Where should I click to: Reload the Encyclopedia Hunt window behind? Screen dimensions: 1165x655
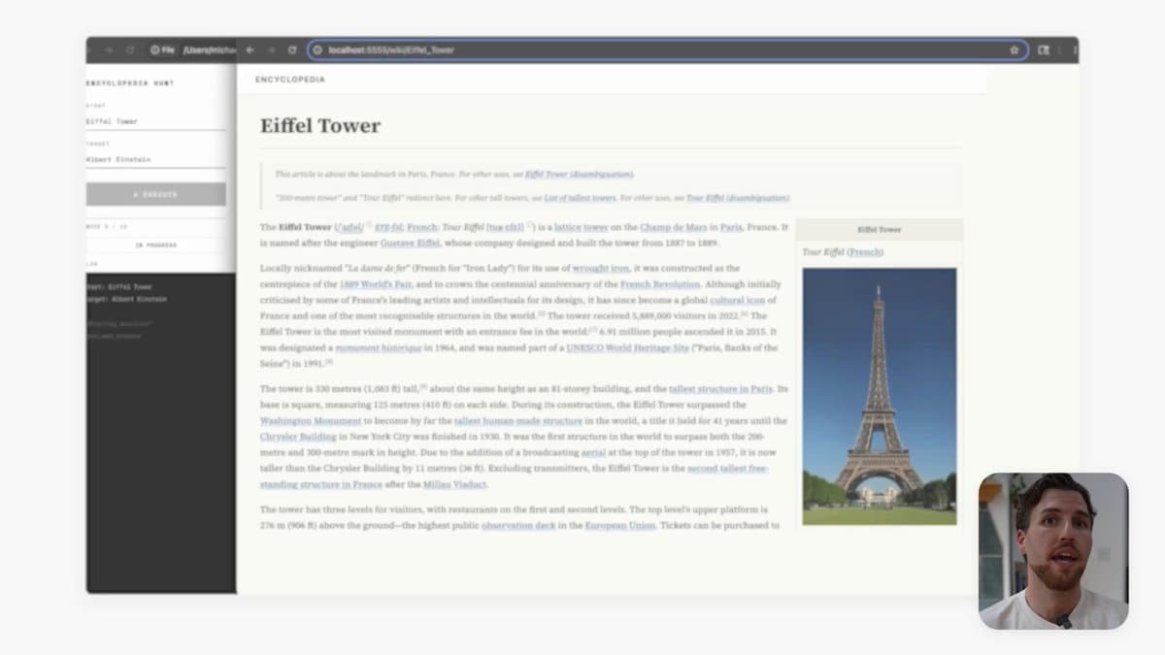[129, 49]
